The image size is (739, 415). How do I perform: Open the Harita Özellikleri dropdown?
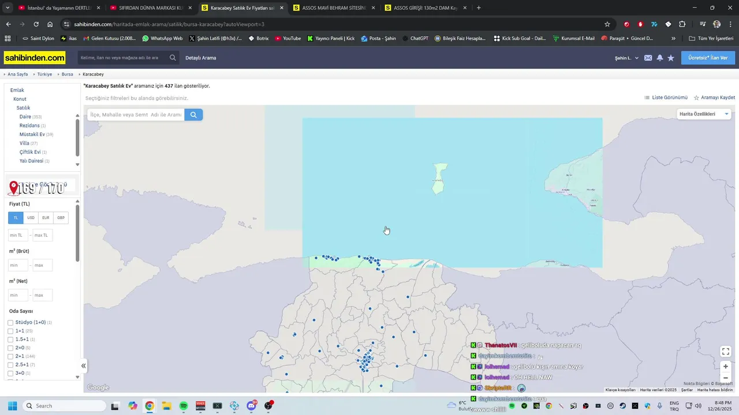point(704,114)
